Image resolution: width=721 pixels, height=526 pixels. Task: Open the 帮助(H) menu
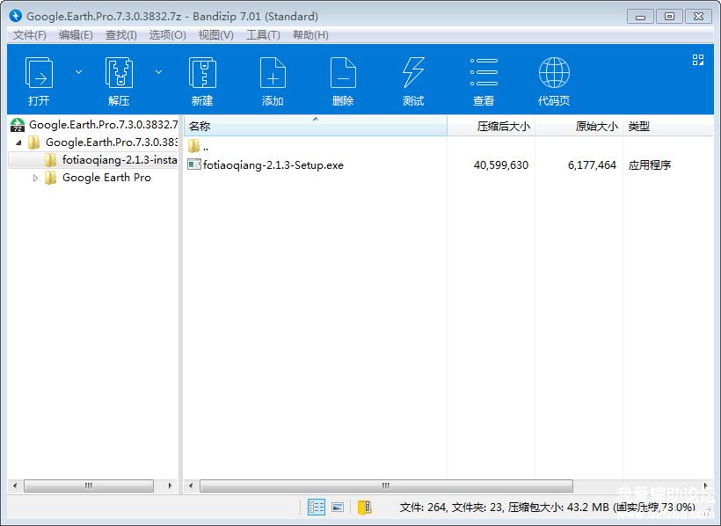coord(310,35)
